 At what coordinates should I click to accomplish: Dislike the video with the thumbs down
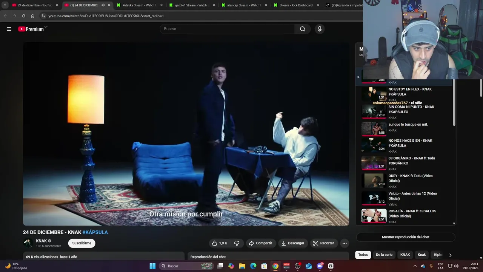click(x=237, y=243)
